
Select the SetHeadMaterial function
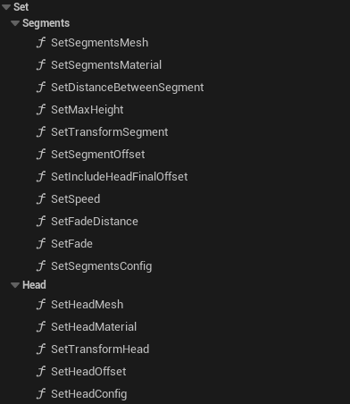tap(94, 327)
